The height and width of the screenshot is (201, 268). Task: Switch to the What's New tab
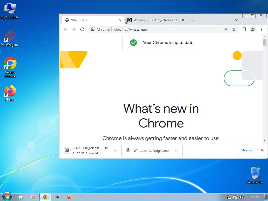(x=92, y=20)
